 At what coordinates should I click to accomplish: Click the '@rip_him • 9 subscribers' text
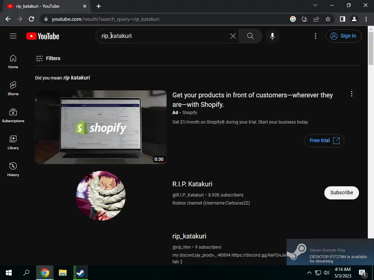[x=197, y=247]
